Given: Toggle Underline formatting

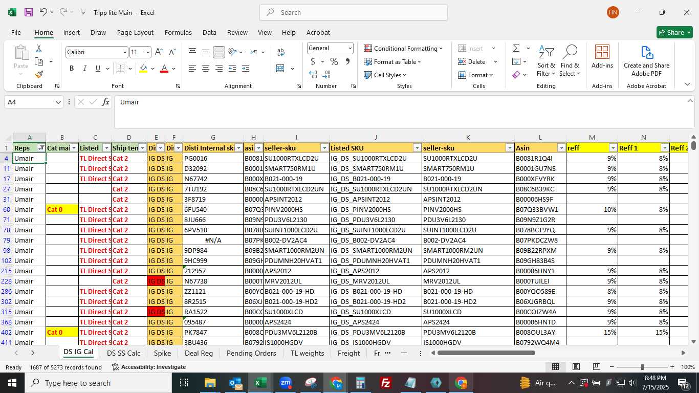Looking at the screenshot, I should click(98, 69).
